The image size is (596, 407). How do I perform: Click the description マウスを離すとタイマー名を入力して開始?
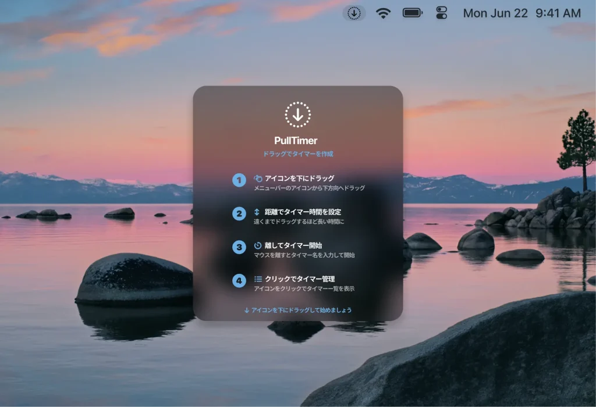pyautogui.click(x=304, y=255)
